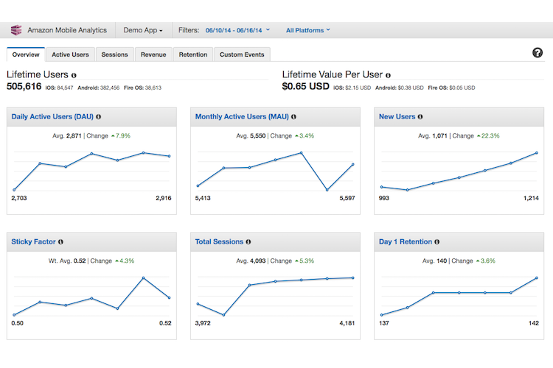The height and width of the screenshot is (368, 553).
Task: Open the Custom Events tab
Action: pyautogui.click(x=243, y=54)
